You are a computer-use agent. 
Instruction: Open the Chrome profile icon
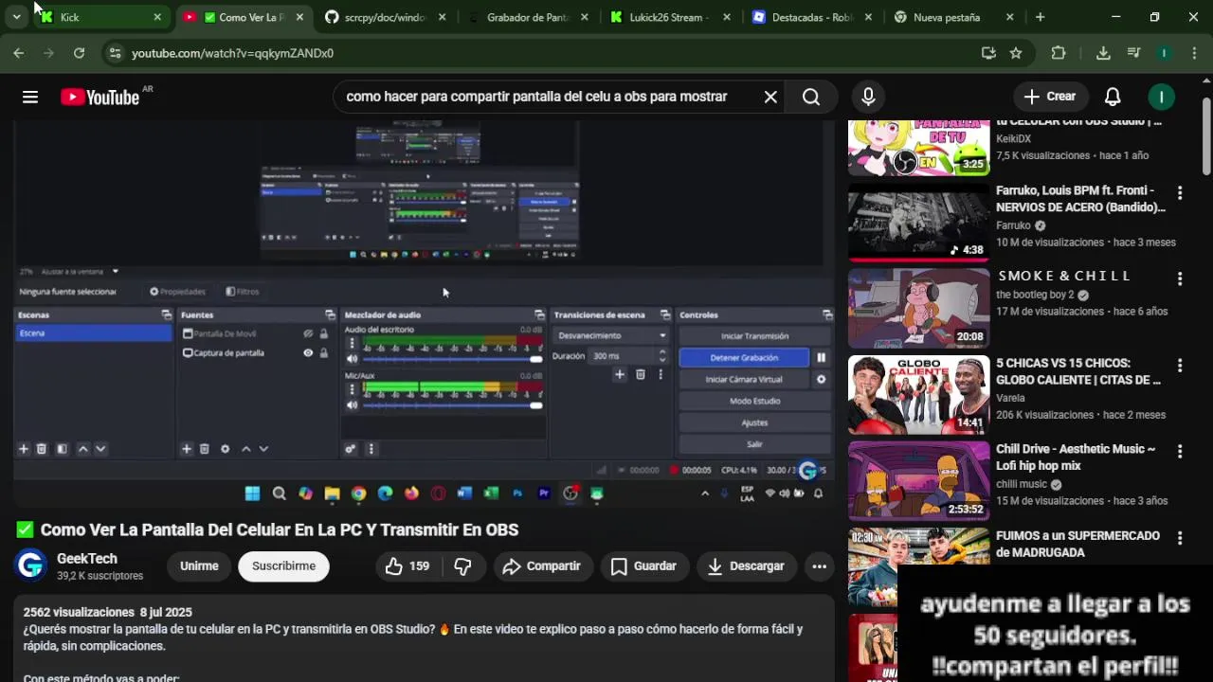tap(1164, 53)
